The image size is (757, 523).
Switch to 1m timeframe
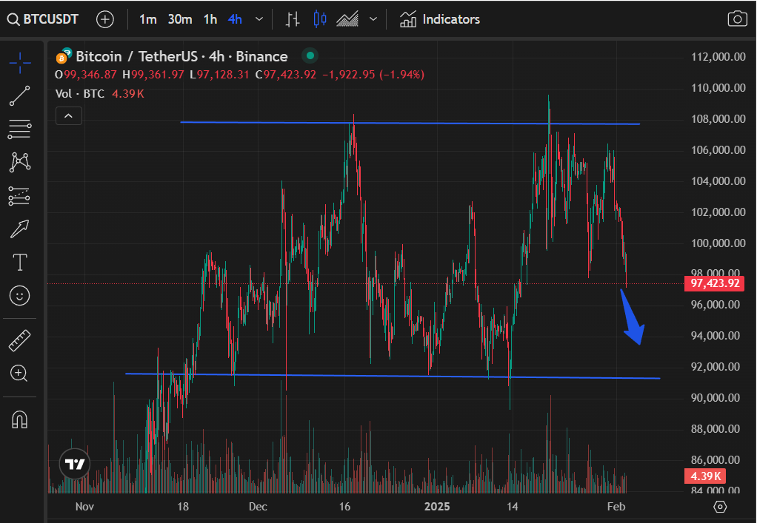pyautogui.click(x=147, y=19)
